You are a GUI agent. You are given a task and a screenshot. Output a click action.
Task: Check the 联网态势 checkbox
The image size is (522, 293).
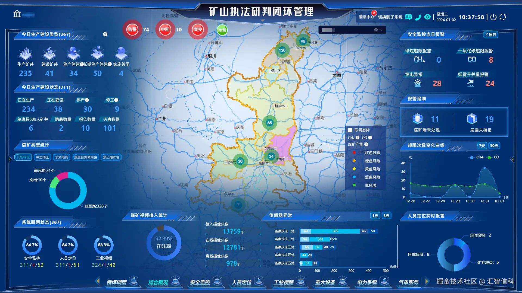[350, 130]
